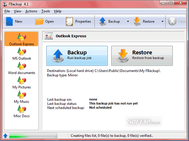The image size is (189, 141).
Task: Select the Word documents job icon
Action: point(22,66)
